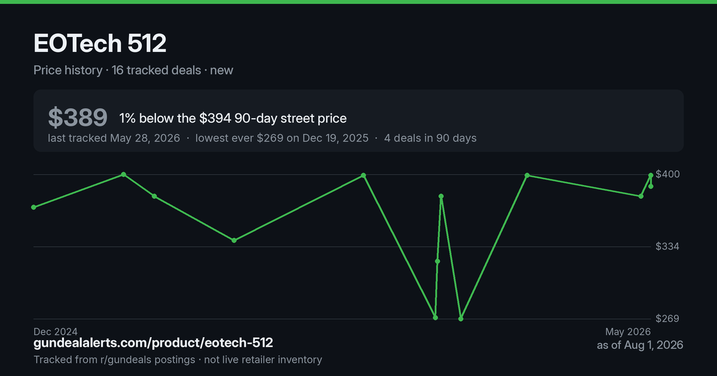Screen dimensions: 717x376
Task: Click the data point after the first peak
Action: 154,196
